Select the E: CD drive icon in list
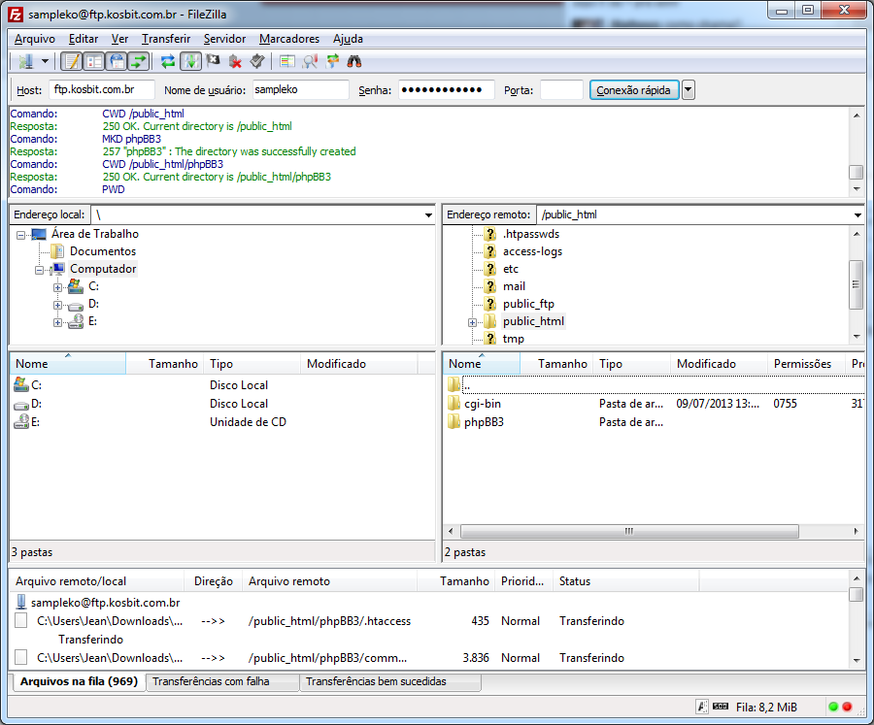 click(x=21, y=422)
